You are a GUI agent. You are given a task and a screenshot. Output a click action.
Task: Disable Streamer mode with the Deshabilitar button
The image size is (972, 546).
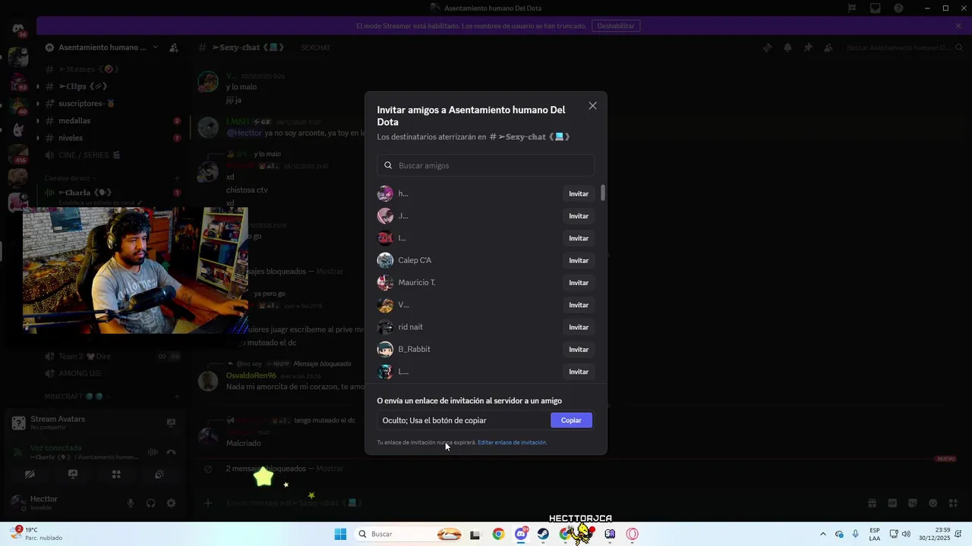coord(615,26)
